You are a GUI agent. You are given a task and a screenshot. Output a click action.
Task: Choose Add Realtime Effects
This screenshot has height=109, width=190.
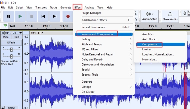pyautogui.click(x=104, y=20)
